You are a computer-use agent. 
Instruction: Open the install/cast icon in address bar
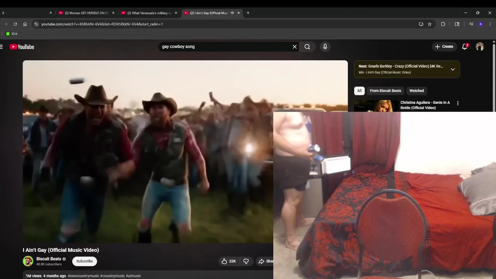[x=421, y=24]
